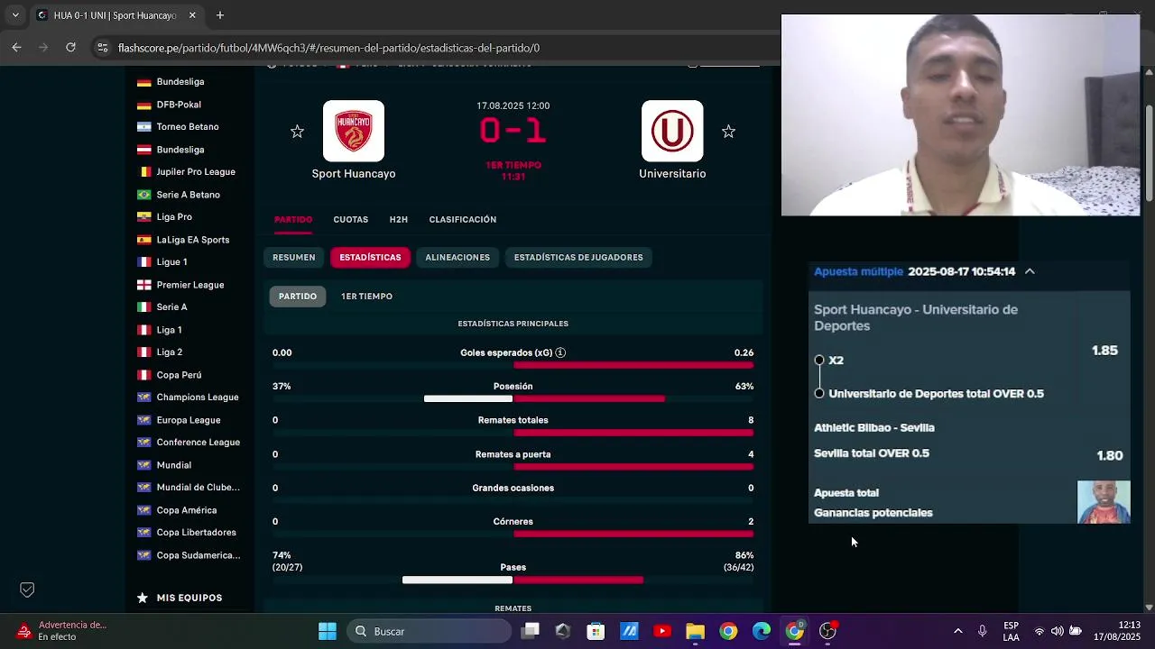
Task: Reload the flashscore page
Action: point(70,47)
